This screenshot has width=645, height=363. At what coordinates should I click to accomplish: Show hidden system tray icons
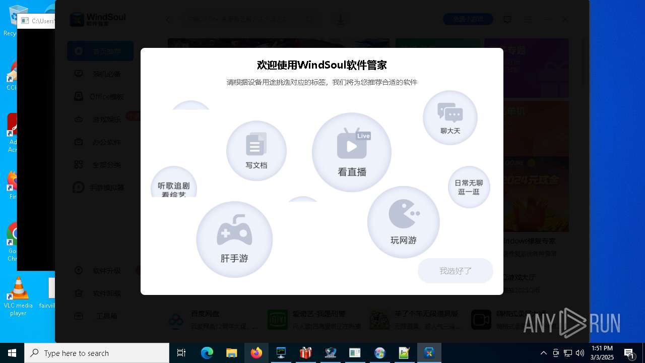click(x=543, y=353)
